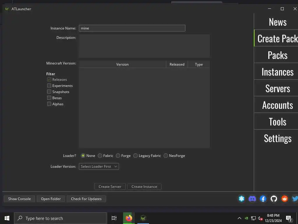
Task: Switch to the Servers tab
Action: click(x=276, y=88)
